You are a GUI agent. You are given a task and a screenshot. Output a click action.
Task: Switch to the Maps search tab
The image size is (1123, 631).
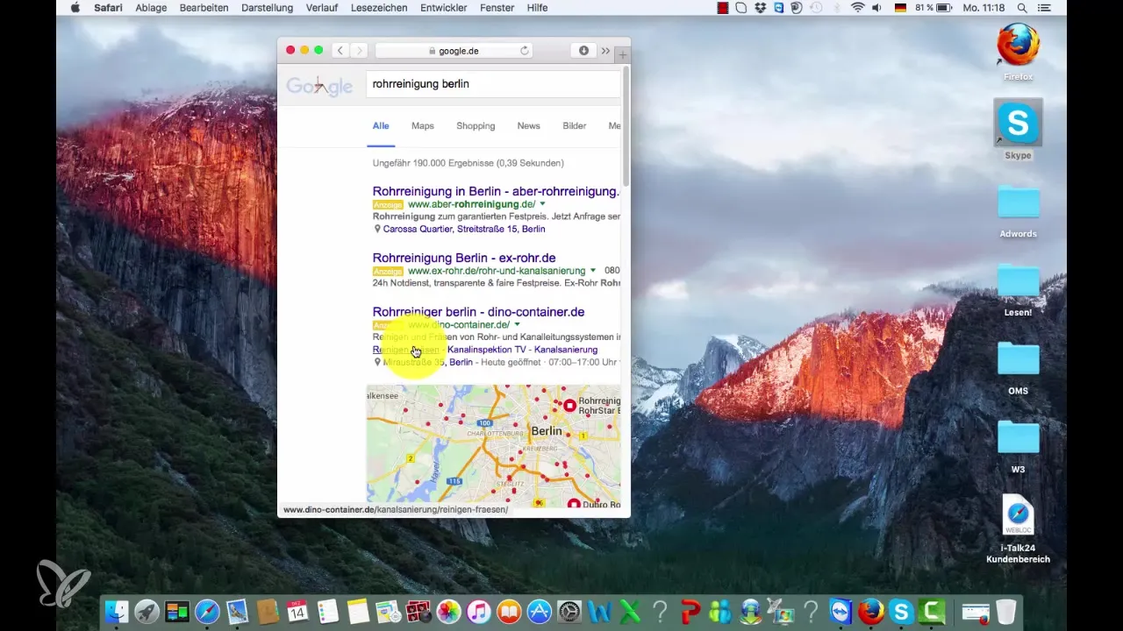point(423,126)
